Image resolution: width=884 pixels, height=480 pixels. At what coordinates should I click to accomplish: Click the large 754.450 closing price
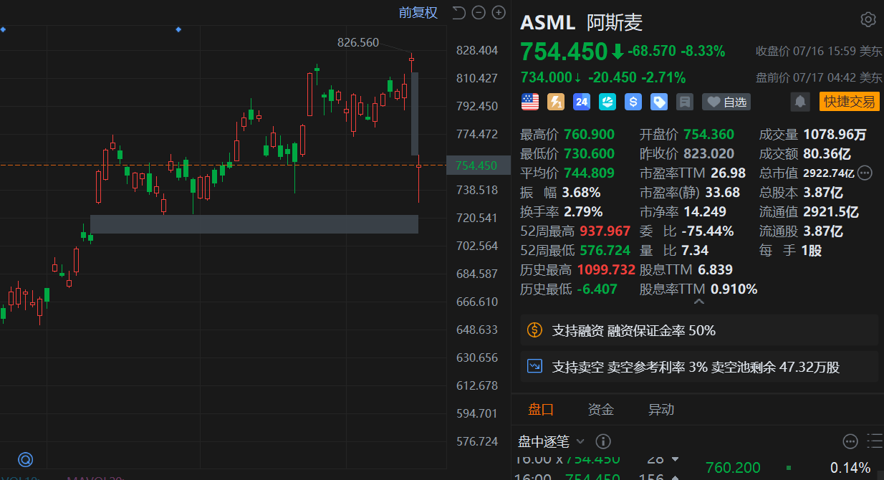(x=564, y=52)
